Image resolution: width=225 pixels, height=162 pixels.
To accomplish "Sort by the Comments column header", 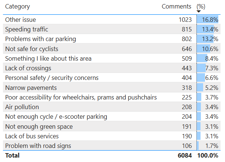I will 176,7.
